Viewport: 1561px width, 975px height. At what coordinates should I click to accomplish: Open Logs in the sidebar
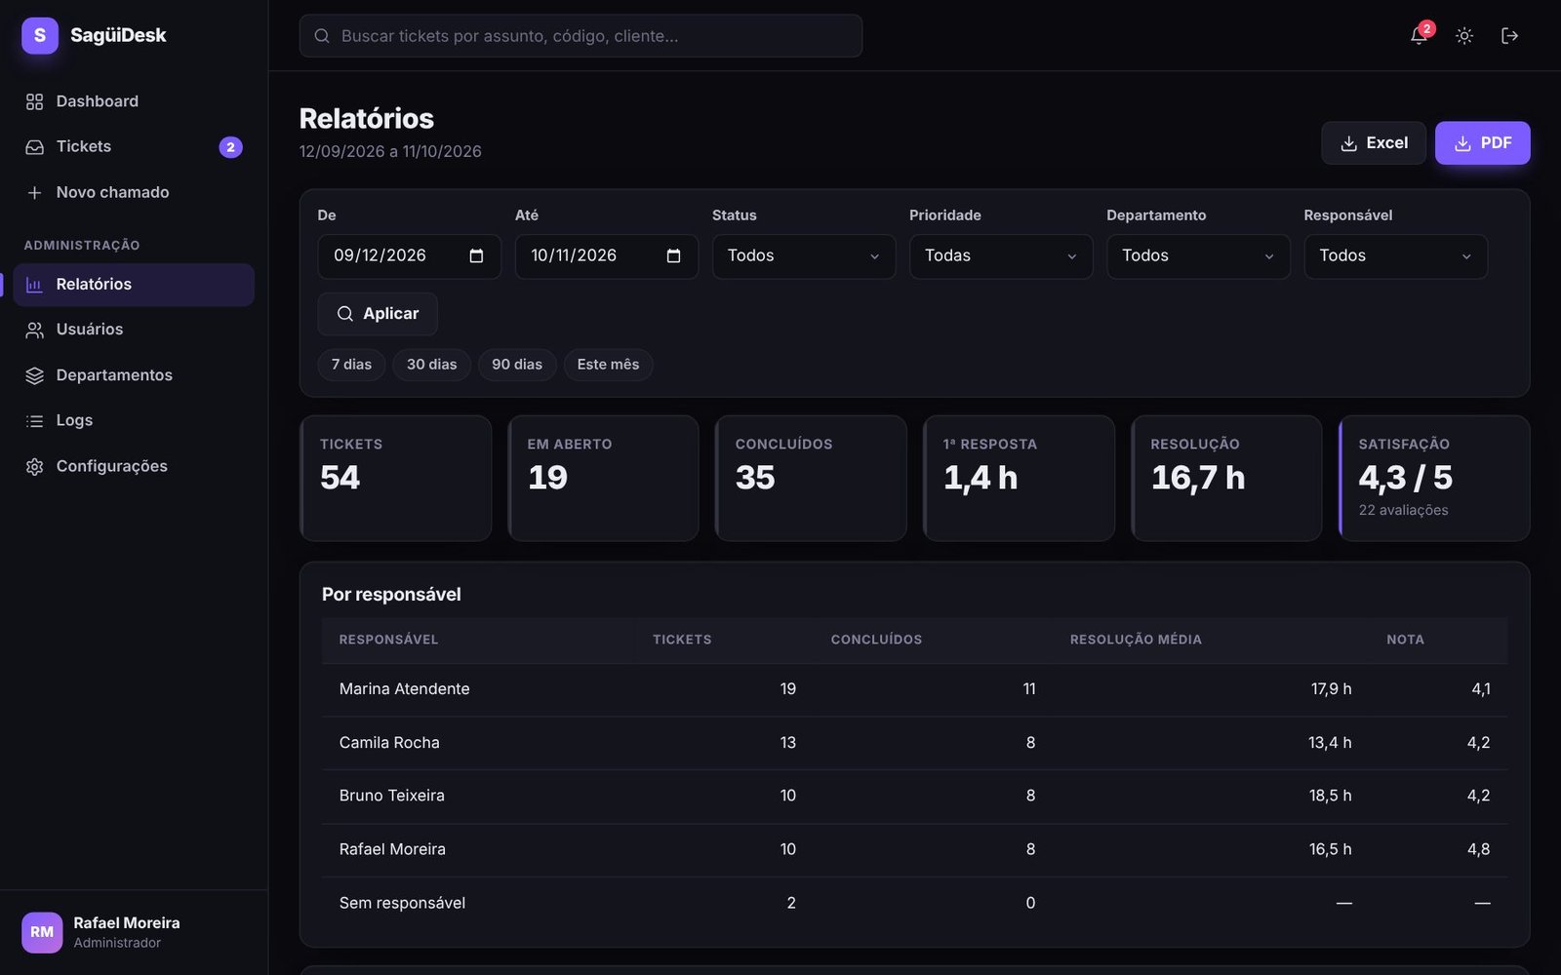(134, 421)
